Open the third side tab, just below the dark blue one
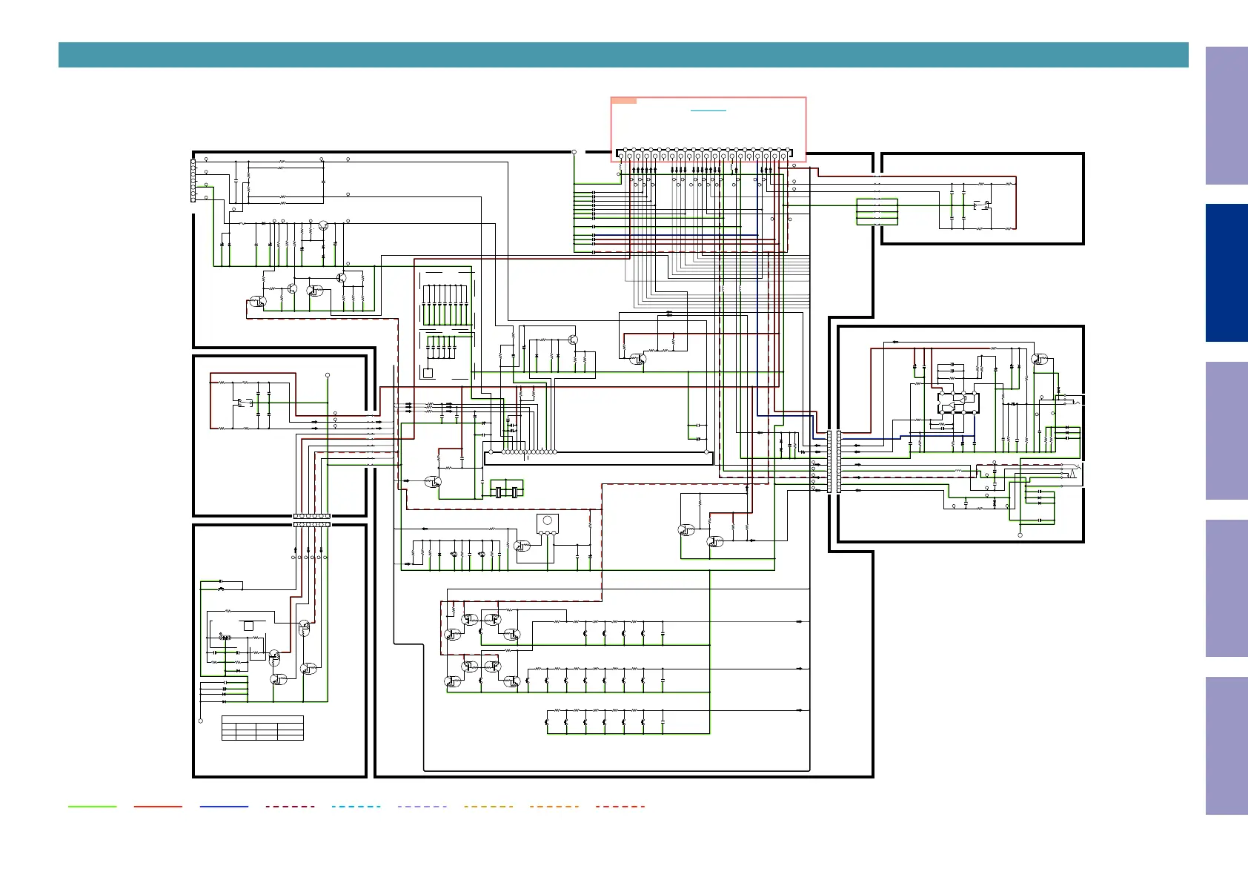The width and height of the screenshot is (1248, 883). pos(1227,431)
